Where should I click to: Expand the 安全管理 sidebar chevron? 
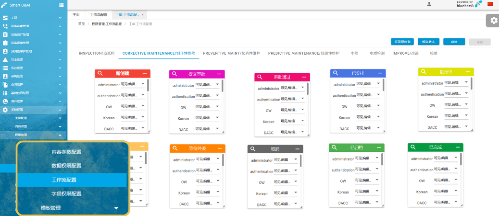click(x=60, y=60)
